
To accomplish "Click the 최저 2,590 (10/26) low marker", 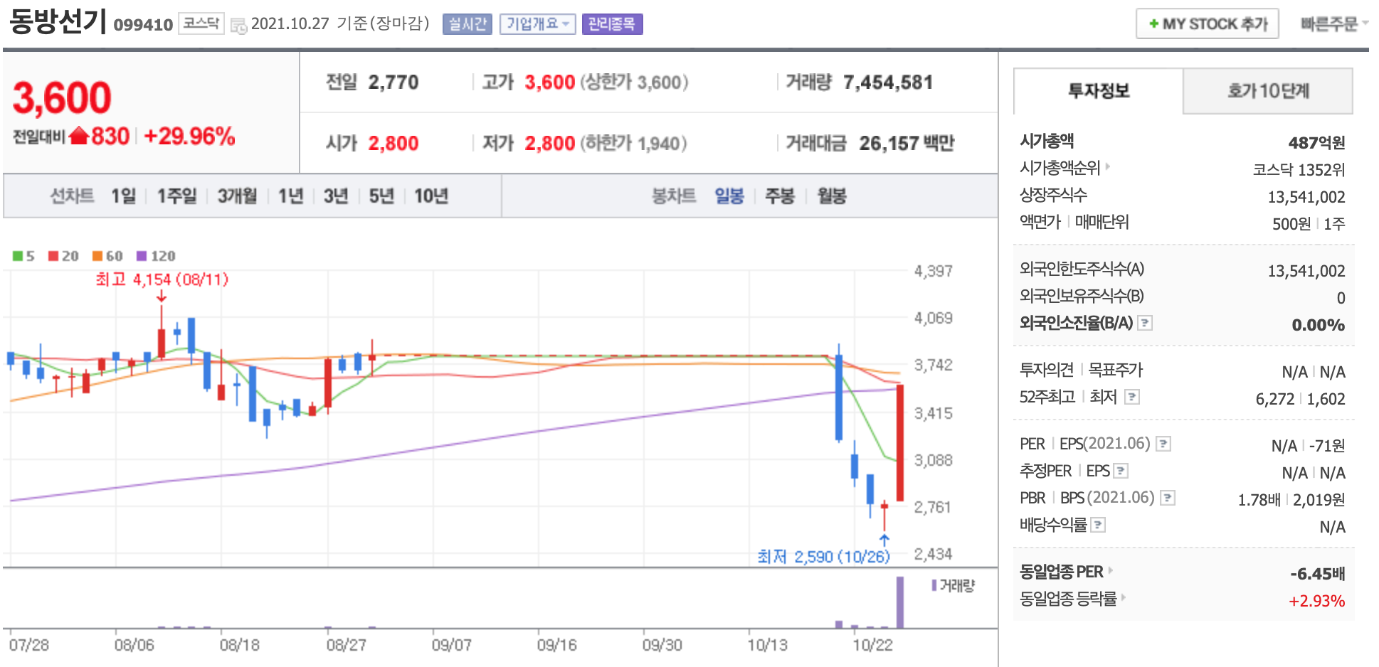I will (x=823, y=556).
